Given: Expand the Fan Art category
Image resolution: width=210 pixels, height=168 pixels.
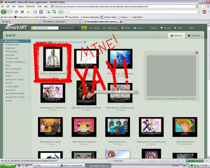Looking at the screenshot, I should pos(17,83).
